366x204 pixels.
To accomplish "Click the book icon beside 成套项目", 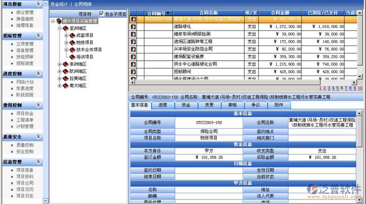I will [73, 36].
